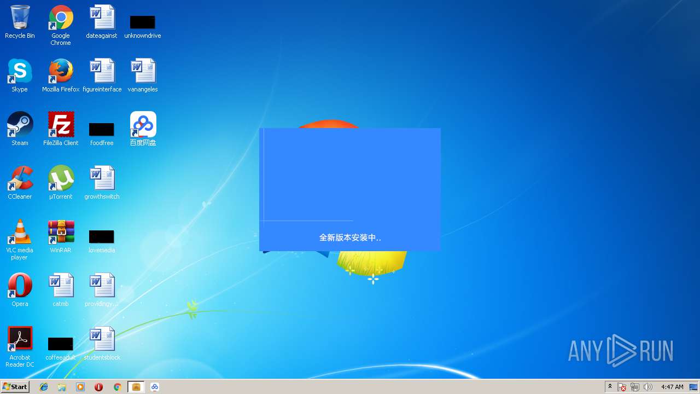The height and width of the screenshot is (394, 700).
Task: Open Windows Explorer from the taskbar
Action: (x=62, y=387)
